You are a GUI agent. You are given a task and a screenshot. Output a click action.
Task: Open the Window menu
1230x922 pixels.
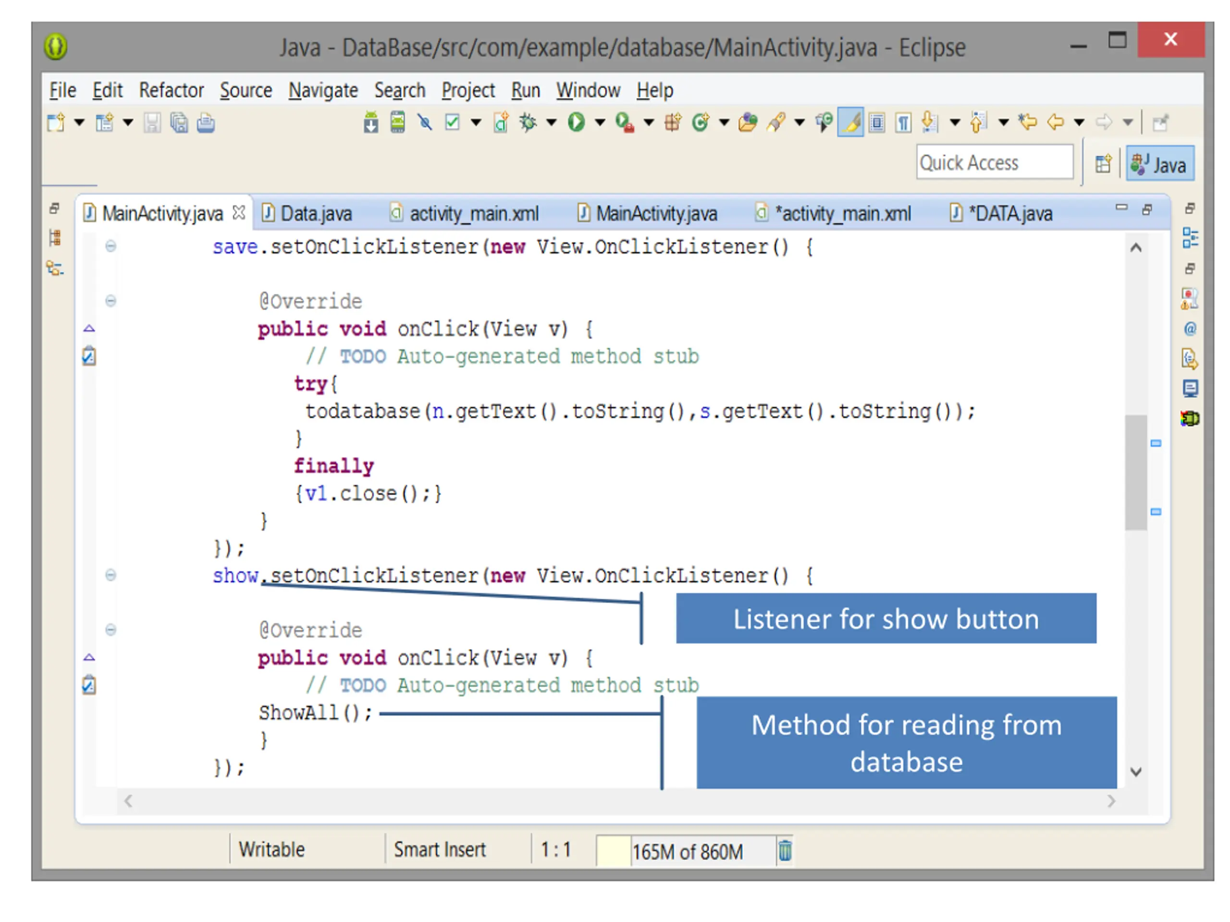588,90
